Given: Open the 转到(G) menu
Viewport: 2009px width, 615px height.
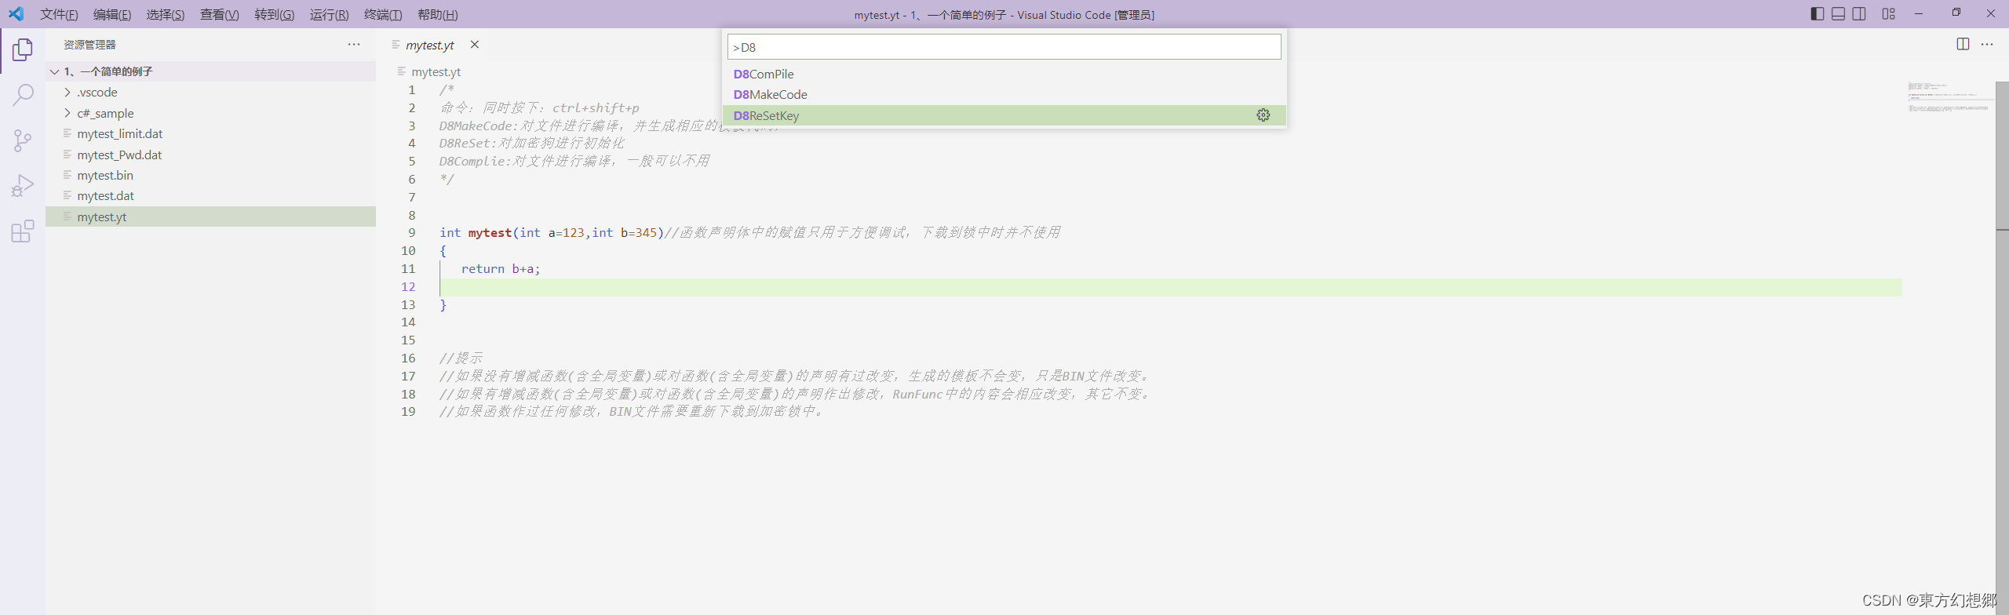Looking at the screenshot, I should (x=275, y=15).
